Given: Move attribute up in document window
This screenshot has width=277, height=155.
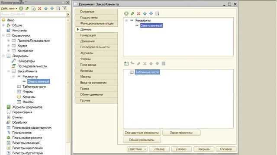Looking at the screenshot, I should 145,13.
